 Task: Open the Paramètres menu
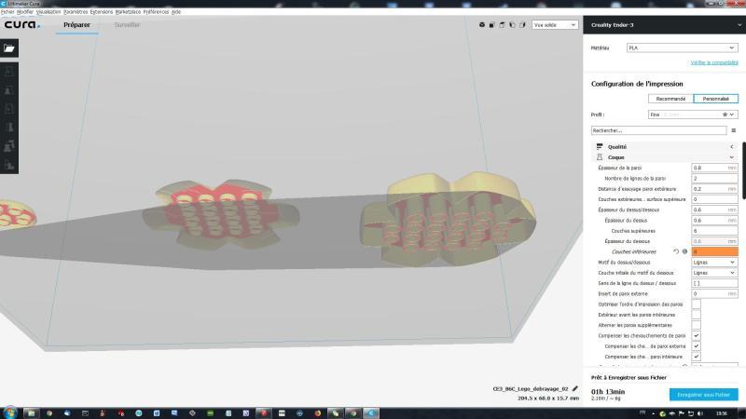point(76,12)
